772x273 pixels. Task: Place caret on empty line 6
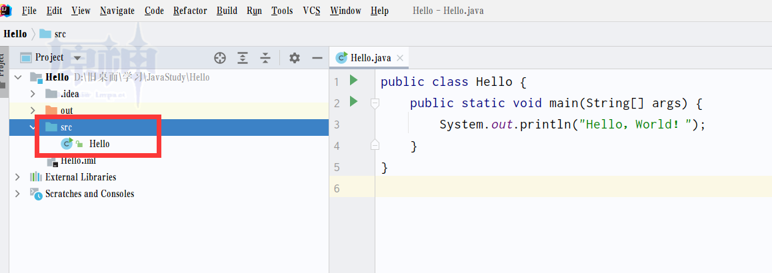coord(573,188)
